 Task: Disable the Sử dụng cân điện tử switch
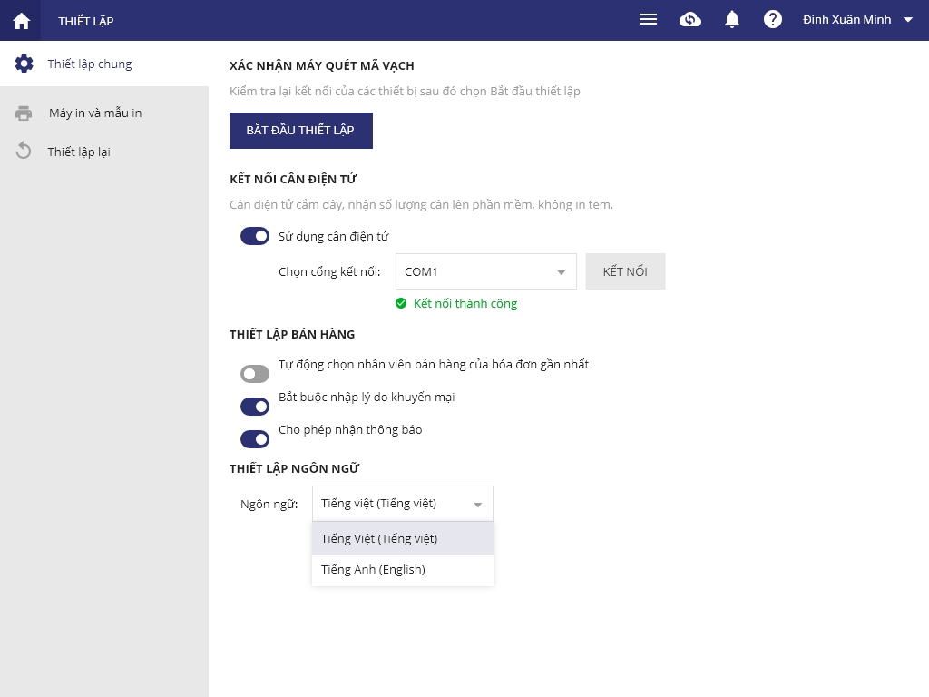coord(255,236)
